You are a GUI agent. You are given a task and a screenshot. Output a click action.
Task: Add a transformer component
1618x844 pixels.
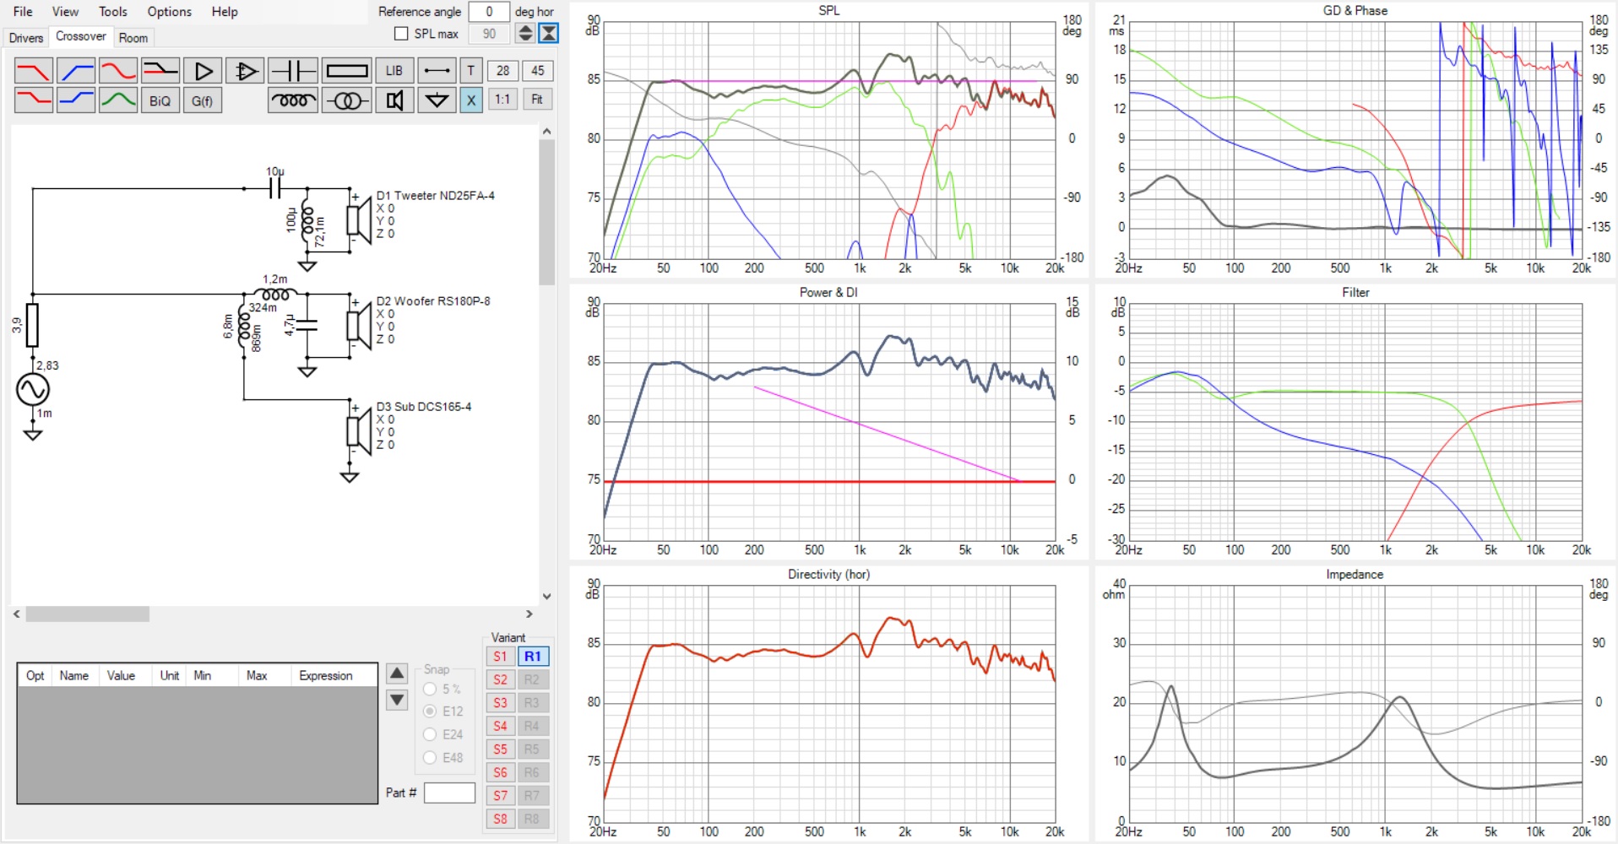346,100
